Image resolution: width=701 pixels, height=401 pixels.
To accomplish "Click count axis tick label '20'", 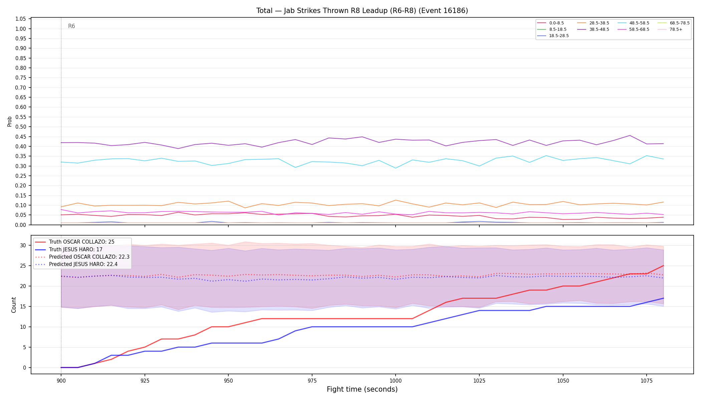I will (23, 286).
